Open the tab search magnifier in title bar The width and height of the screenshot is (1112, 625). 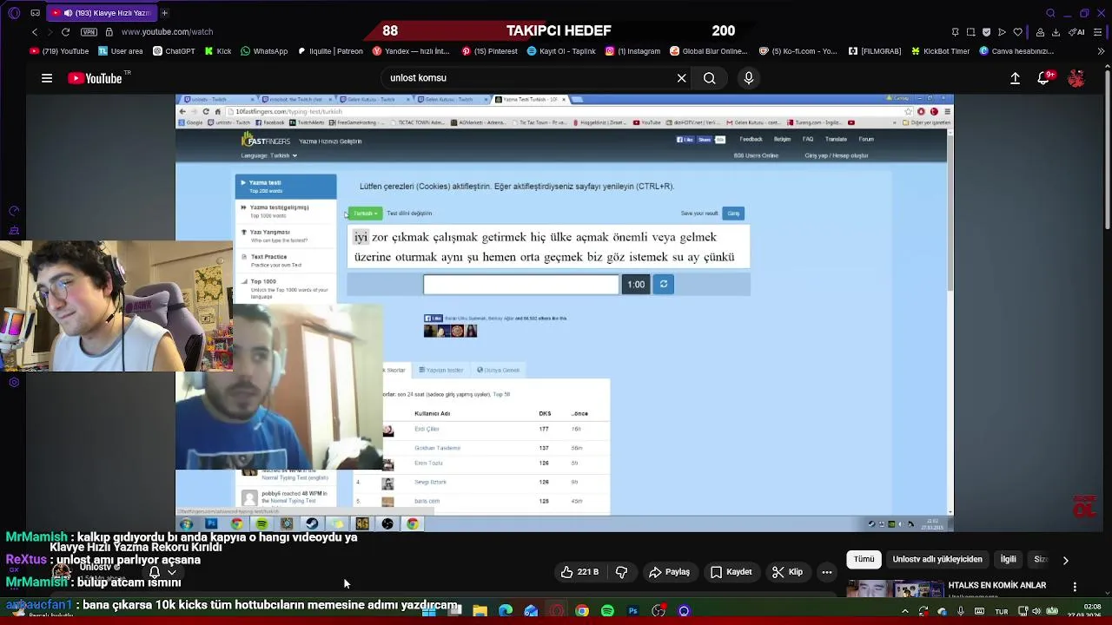(1050, 13)
